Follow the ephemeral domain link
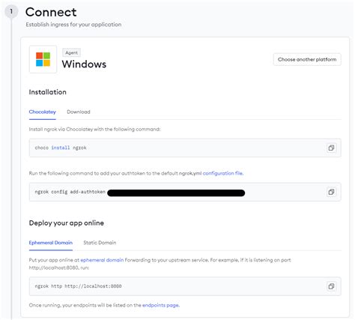The width and height of the screenshot is (355, 320). pyautogui.click(x=102, y=260)
